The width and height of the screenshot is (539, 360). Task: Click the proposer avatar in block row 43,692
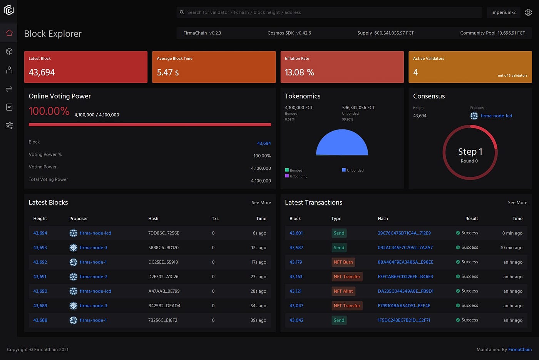pos(73,262)
